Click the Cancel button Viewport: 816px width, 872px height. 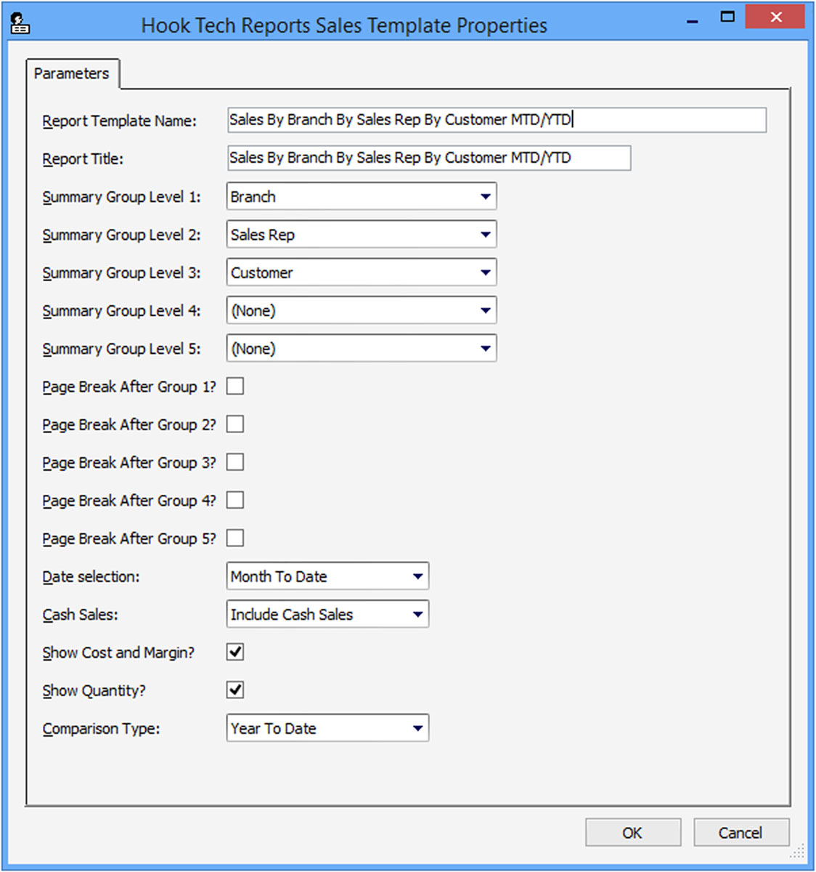[741, 833]
